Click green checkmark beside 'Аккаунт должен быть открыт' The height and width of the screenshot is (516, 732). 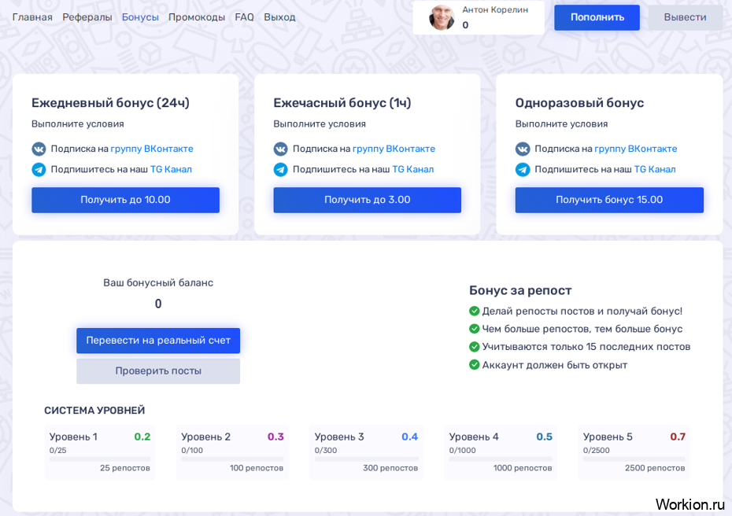pyautogui.click(x=474, y=365)
